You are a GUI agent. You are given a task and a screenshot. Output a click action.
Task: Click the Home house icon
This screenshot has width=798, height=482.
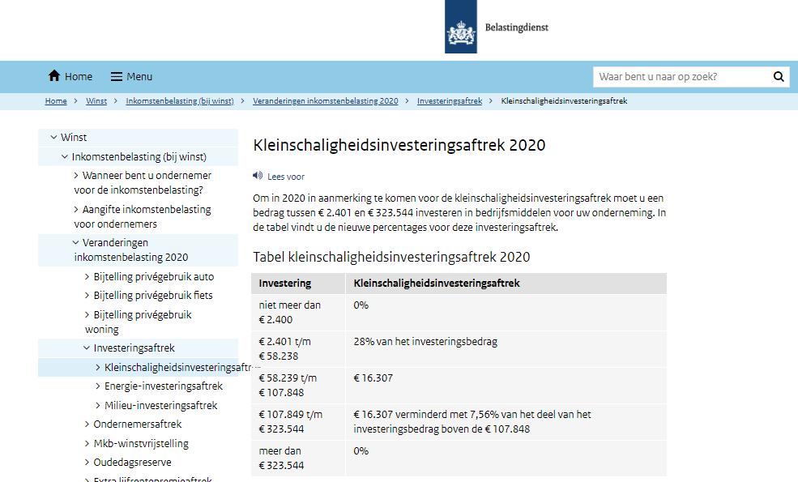click(54, 76)
